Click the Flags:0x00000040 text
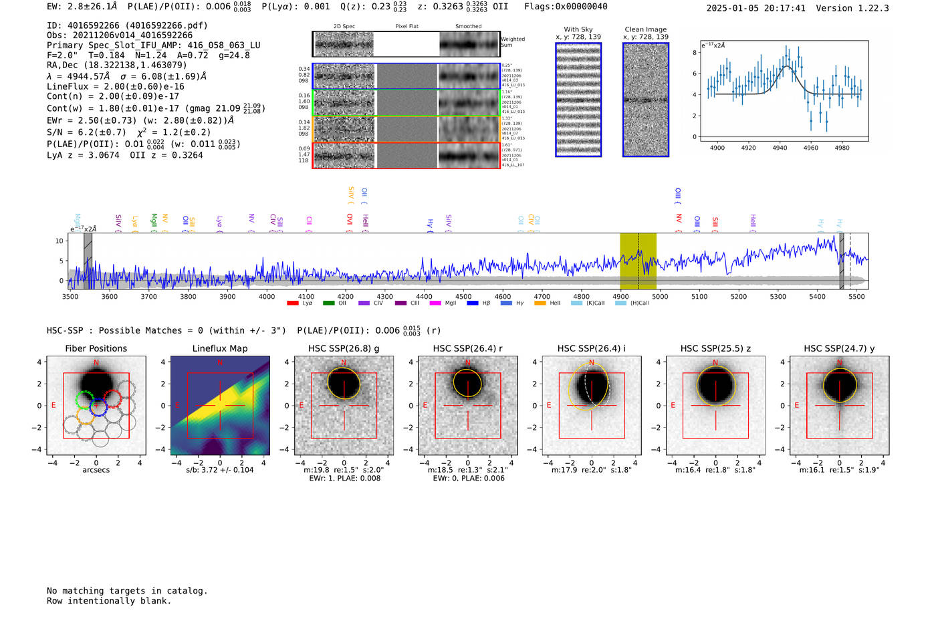The height and width of the screenshot is (637, 936). point(566,7)
